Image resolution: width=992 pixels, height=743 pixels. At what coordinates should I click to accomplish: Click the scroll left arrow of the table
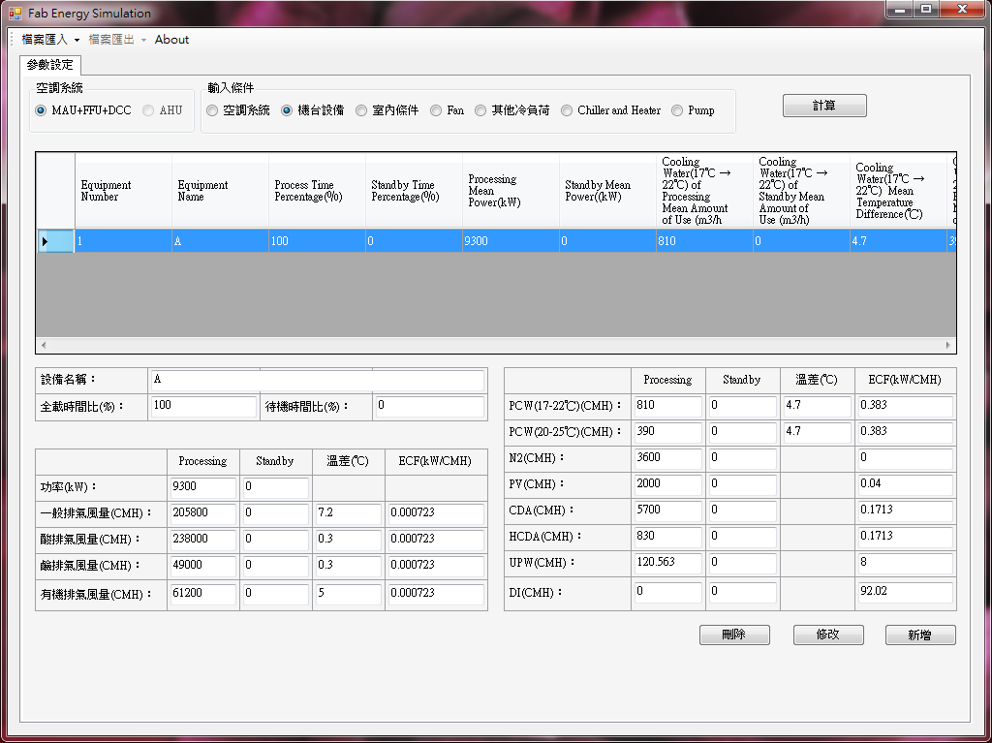[43, 345]
